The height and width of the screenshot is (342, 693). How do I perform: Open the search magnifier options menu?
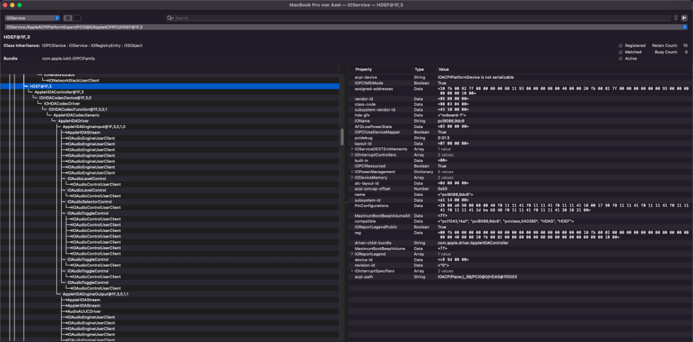tap(170, 18)
